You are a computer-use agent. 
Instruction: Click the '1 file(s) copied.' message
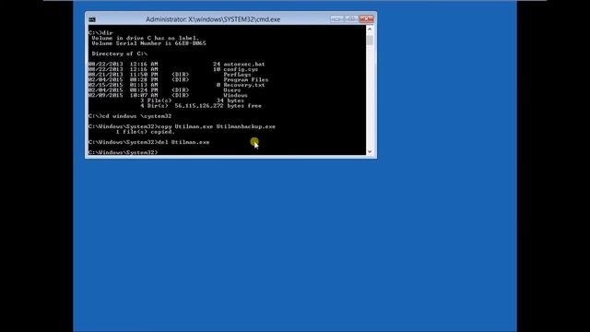click(146, 132)
